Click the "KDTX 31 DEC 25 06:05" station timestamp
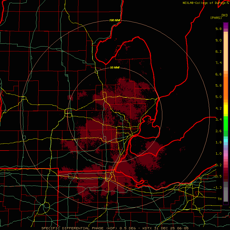The width and height of the screenshot is (230, 230). pos(166,228)
